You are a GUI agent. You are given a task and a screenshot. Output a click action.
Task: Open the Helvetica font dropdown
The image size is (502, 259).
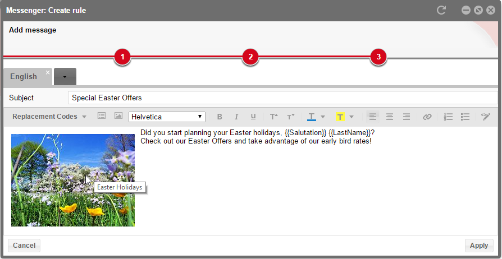pos(167,117)
